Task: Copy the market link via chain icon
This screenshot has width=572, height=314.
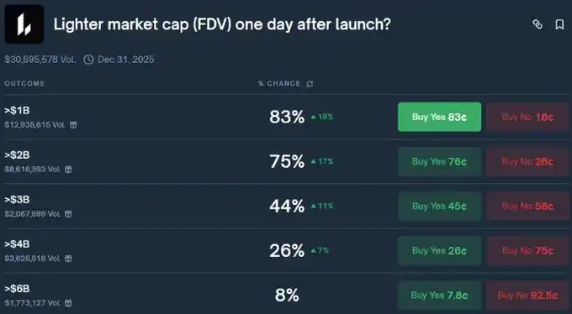Action: tap(538, 24)
